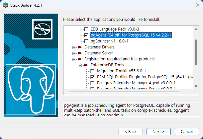
Task: Click the red arrow icon beside Database Server
Action: [x=80, y=53]
